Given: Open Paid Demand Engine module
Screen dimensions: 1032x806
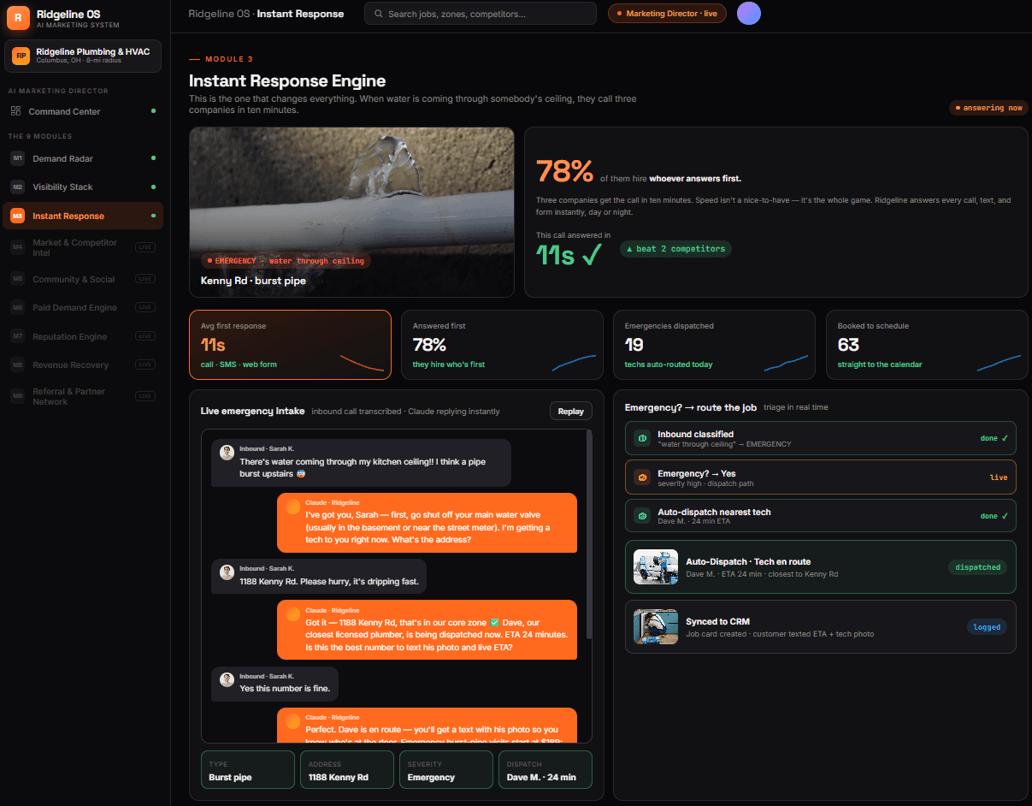Looking at the screenshot, I should pyautogui.click(x=81, y=307).
